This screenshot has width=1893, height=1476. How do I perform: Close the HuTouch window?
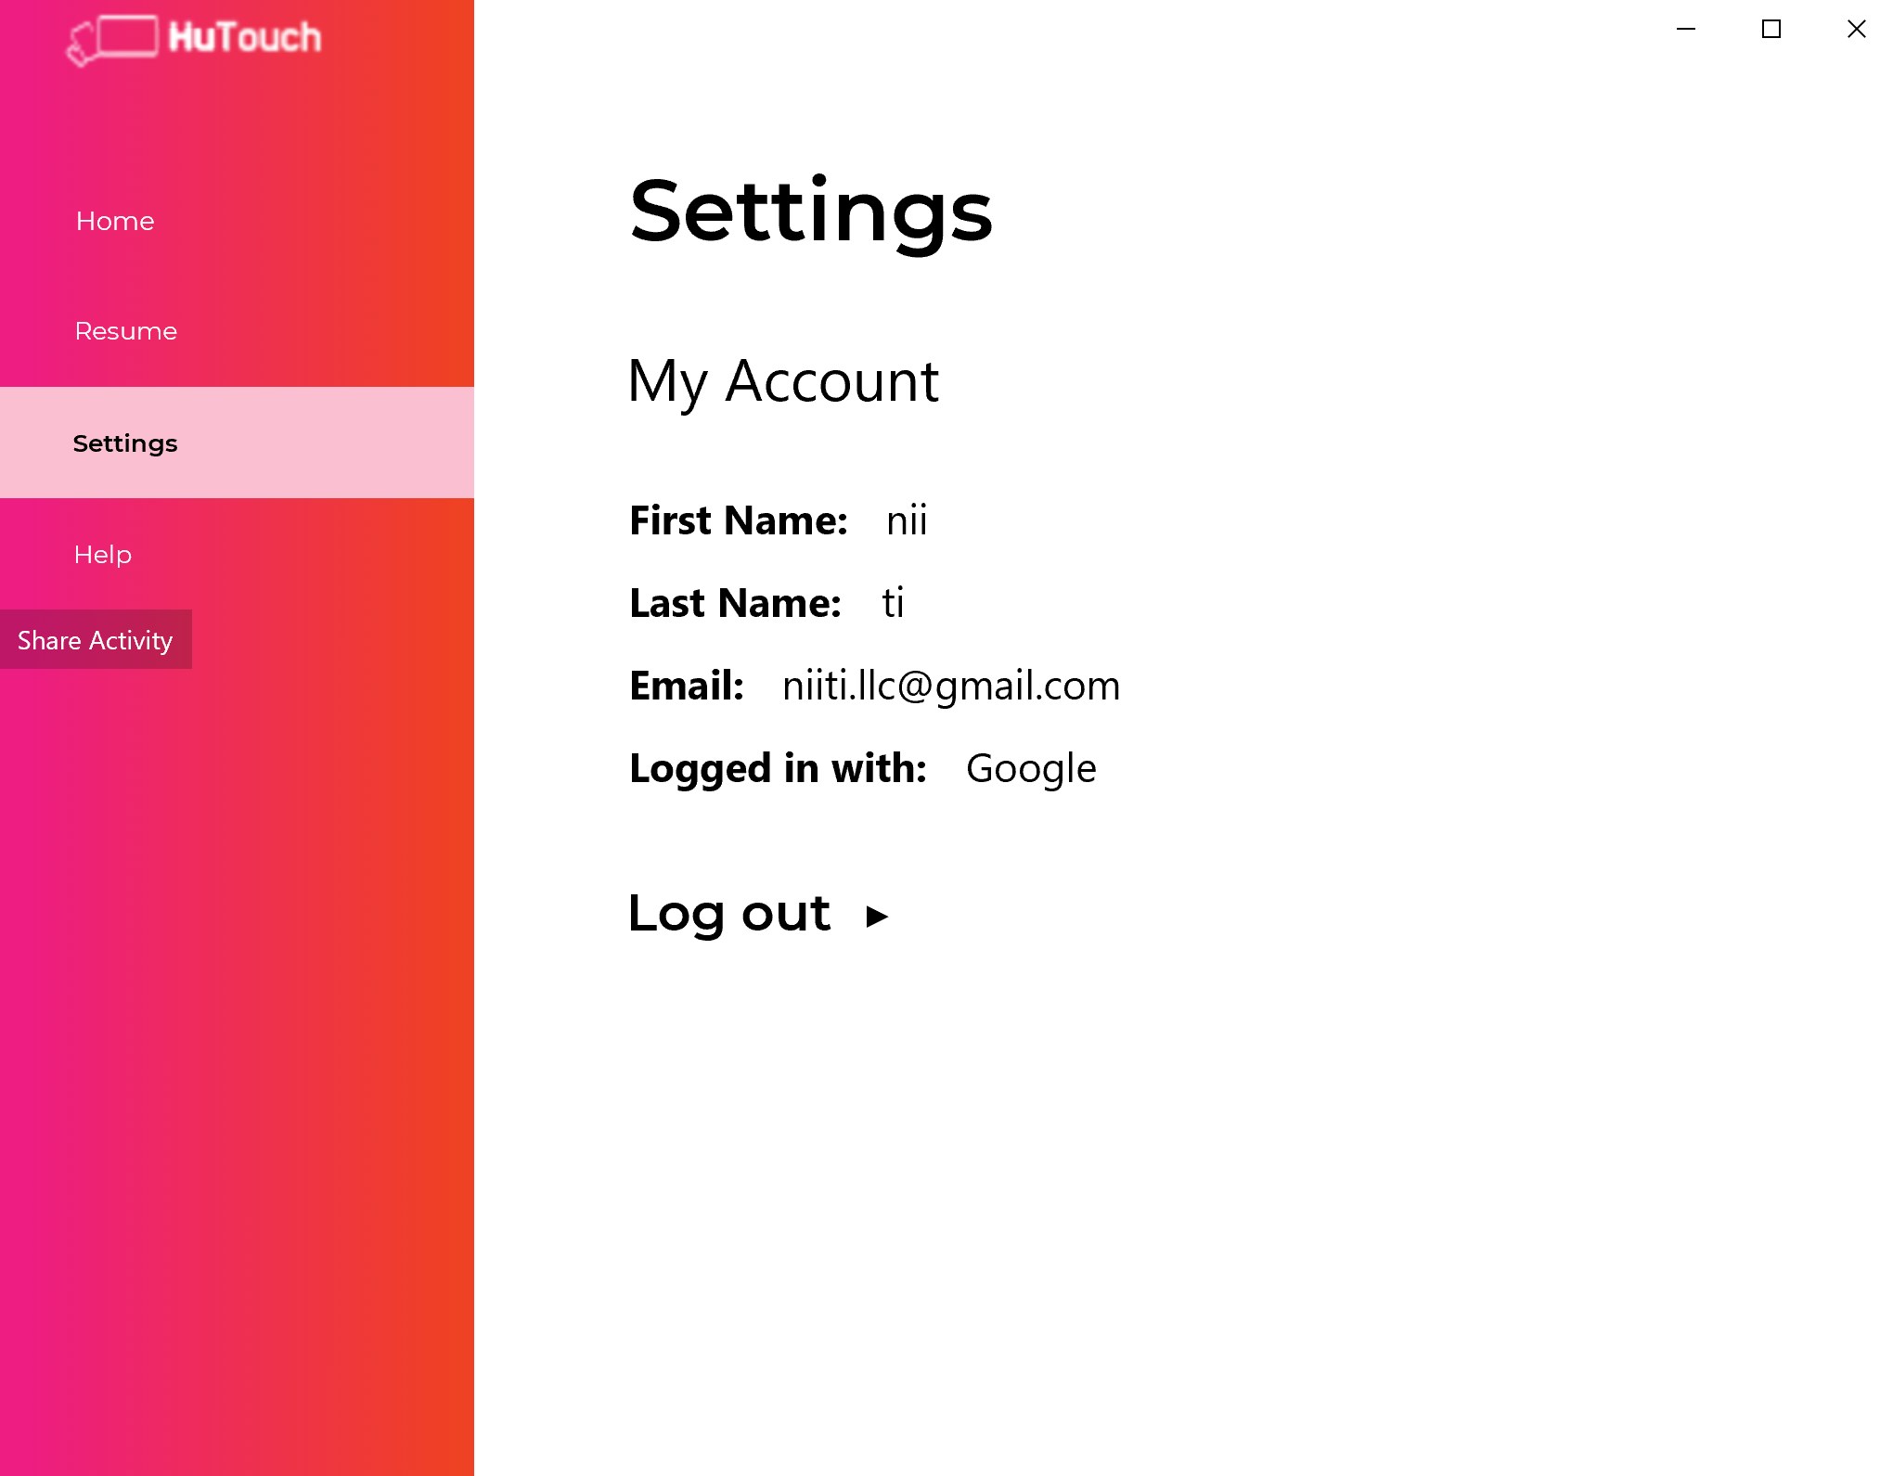coord(1857,29)
